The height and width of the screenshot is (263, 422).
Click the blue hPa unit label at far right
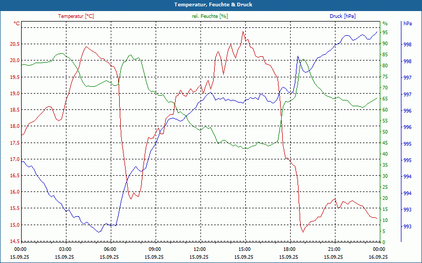click(x=407, y=24)
